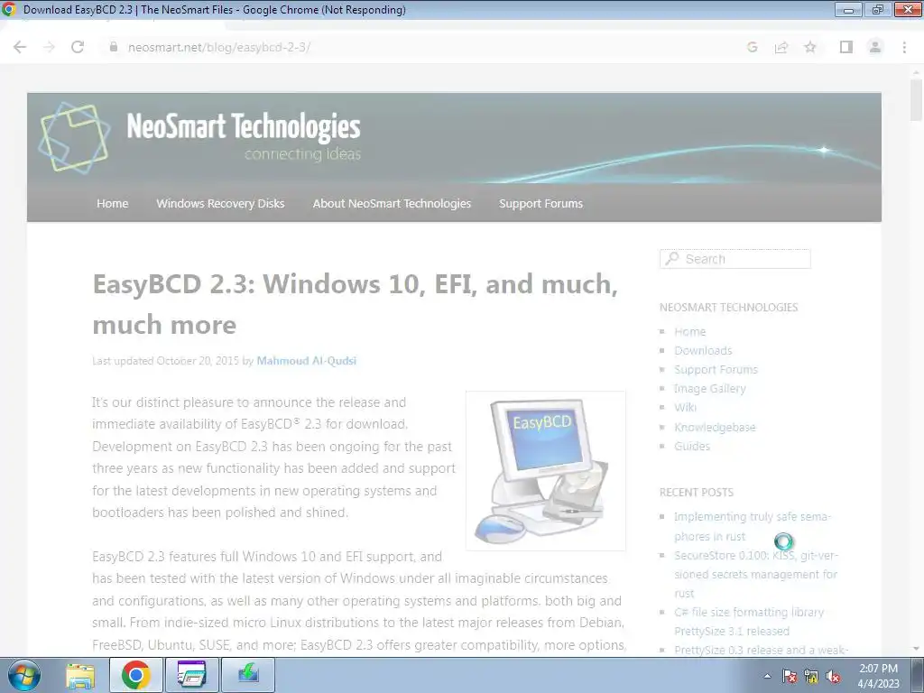Open the green arrow installer taskbar icon
924x693 pixels.
coord(248,675)
